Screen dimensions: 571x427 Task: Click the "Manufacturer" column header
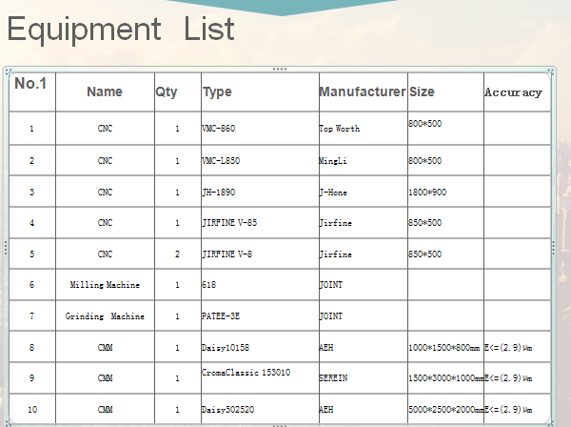point(363,92)
